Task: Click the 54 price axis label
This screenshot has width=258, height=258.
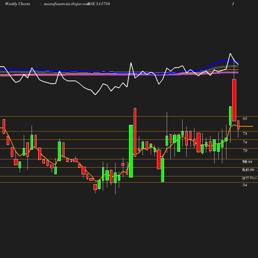Action: click(x=245, y=185)
